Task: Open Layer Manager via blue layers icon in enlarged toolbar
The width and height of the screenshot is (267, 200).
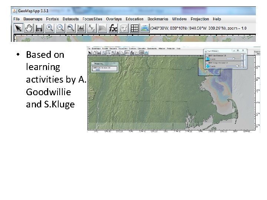Action: click(x=145, y=28)
